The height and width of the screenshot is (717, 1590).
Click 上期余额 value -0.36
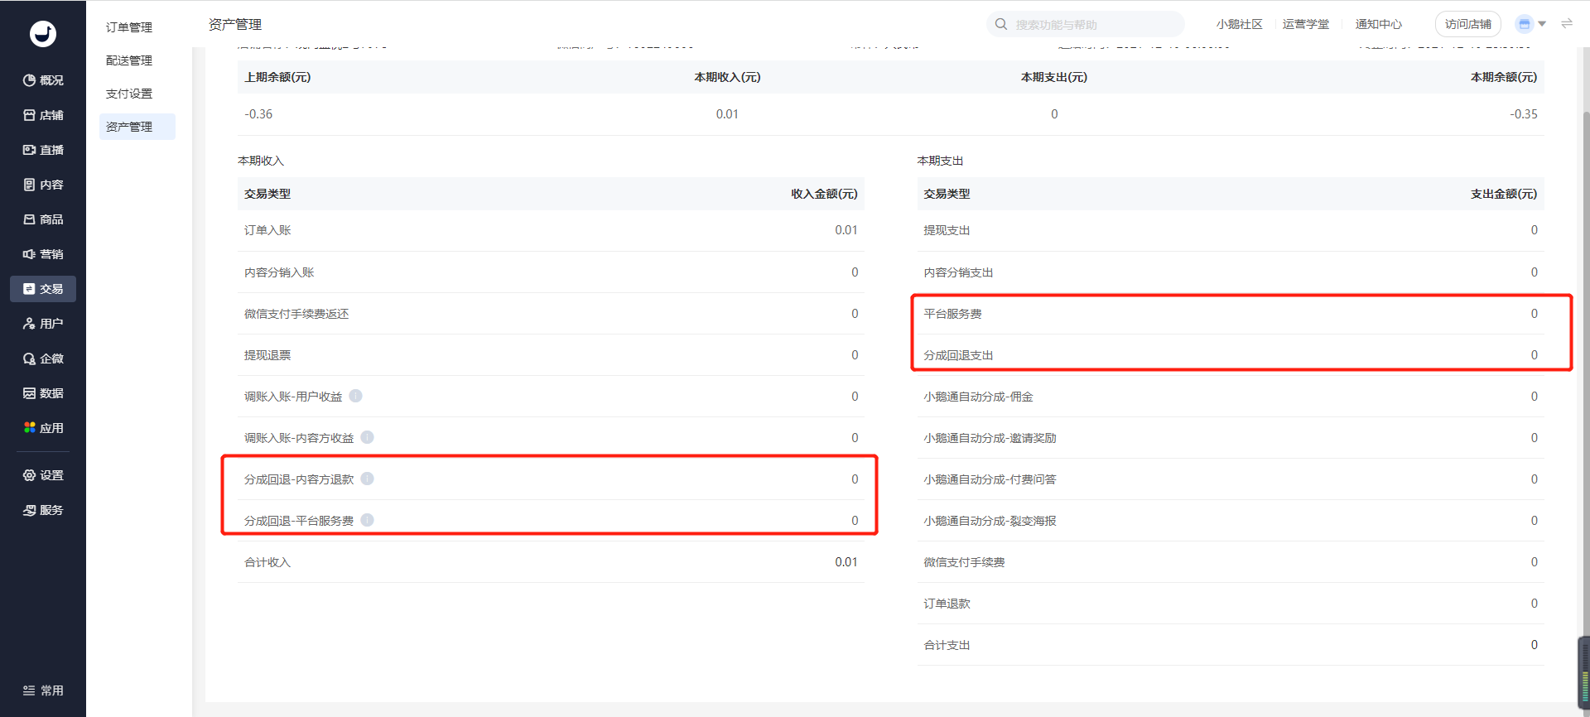tap(258, 114)
